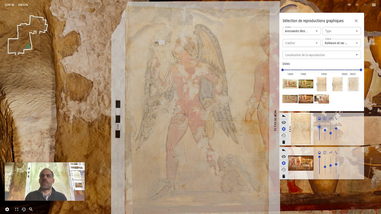Screen dimensions: 381x214
Task: Delete the sketch layer with trash icon
Action: [x=284, y=142]
